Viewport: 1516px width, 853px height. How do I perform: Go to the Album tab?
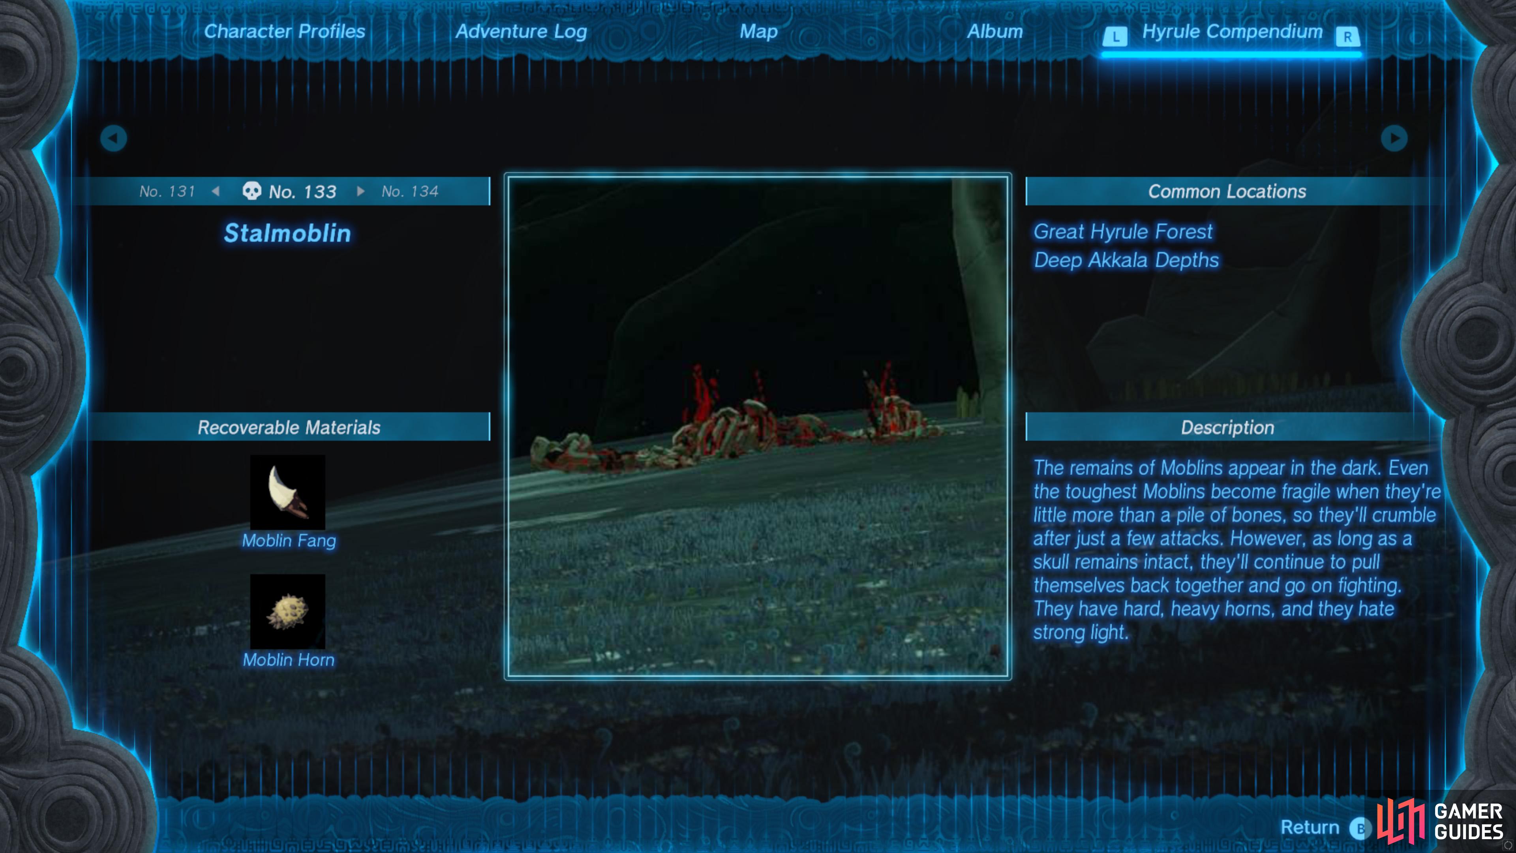tap(994, 31)
